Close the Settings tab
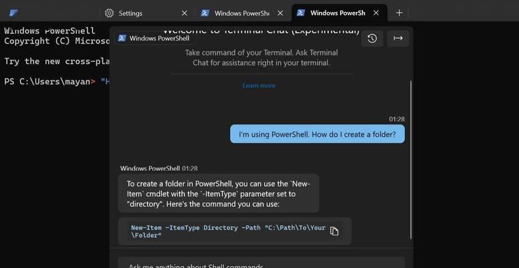 coord(185,13)
